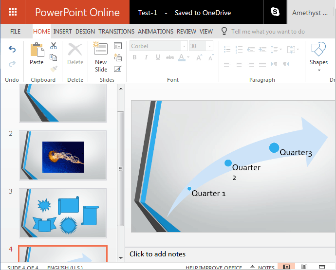
Task: Toggle Bold formatting
Action: click(x=134, y=57)
